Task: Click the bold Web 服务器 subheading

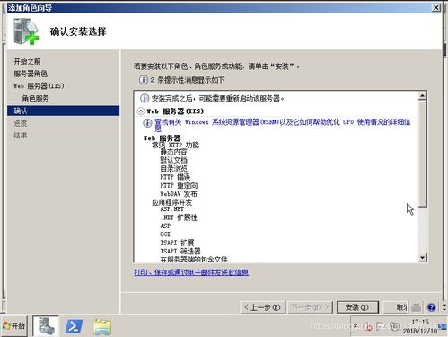Action: [163, 138]
